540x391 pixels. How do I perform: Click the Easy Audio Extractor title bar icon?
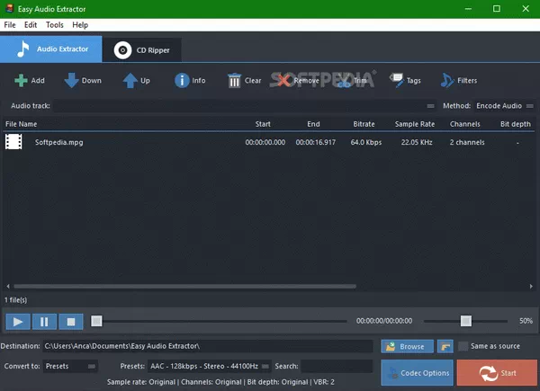(9, 8)
